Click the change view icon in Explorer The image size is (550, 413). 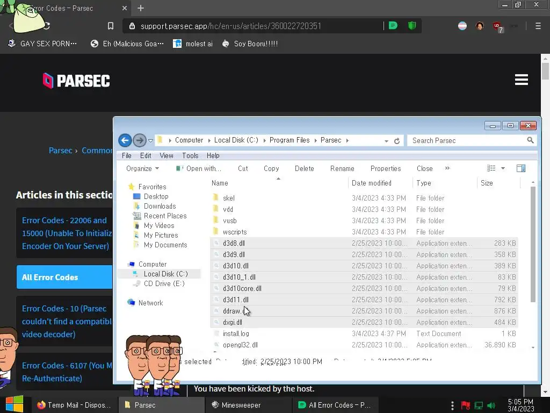pos(491,168)
